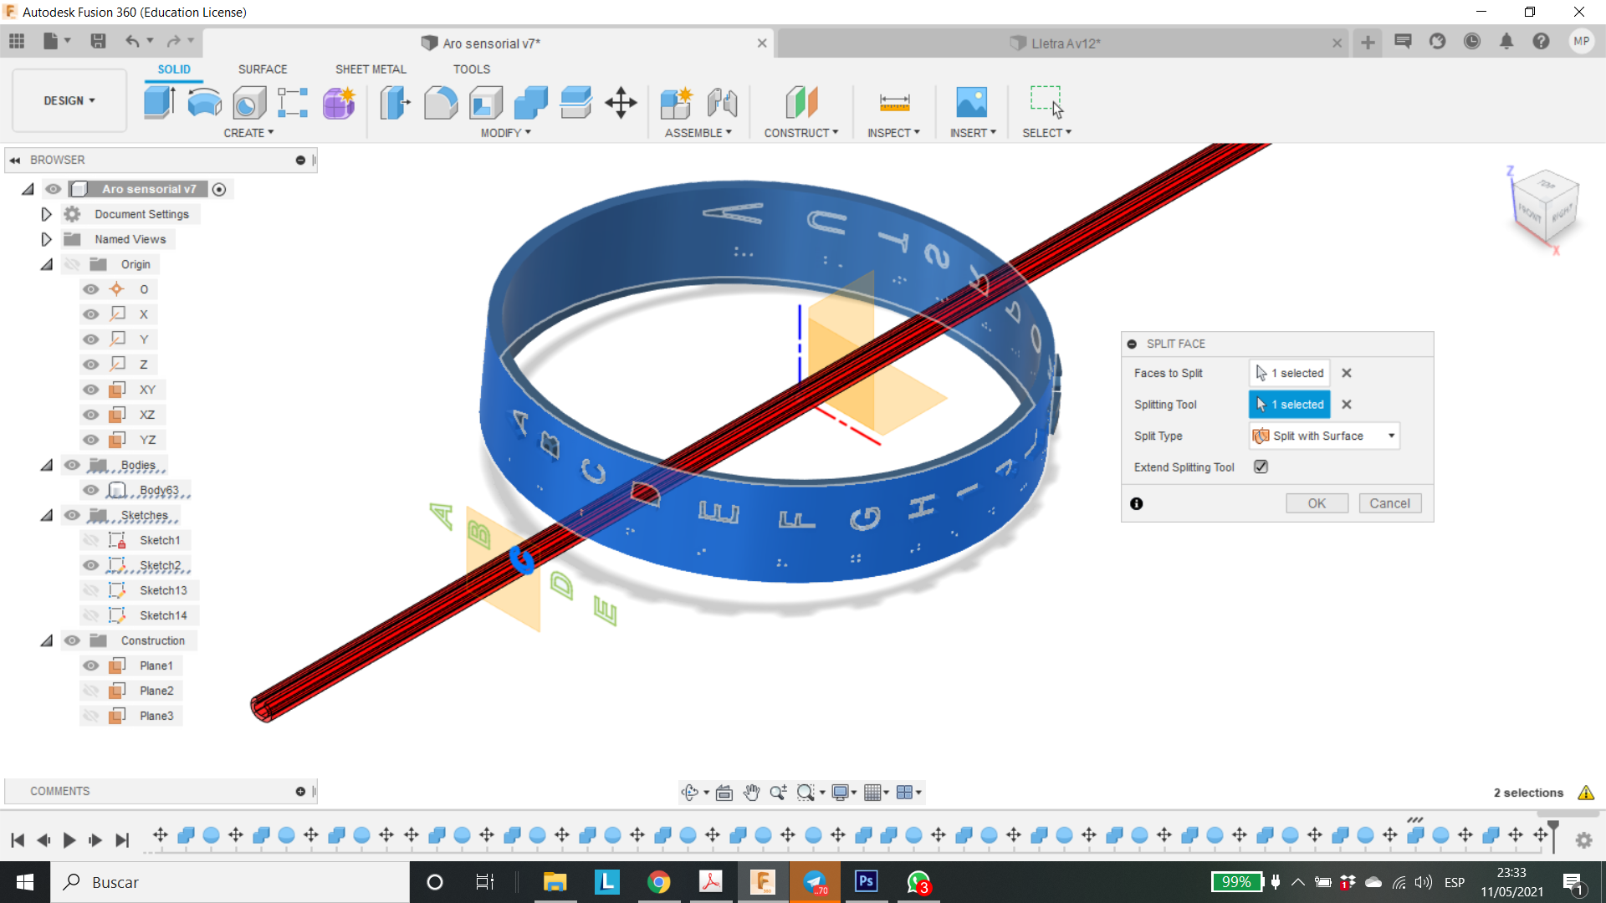Open the job status clock icon

point(1472,41)
